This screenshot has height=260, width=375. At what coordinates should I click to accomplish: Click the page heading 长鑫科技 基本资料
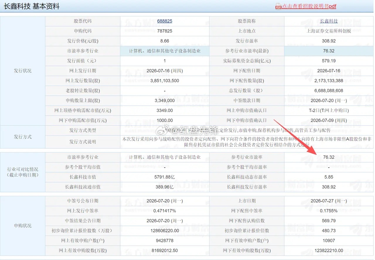pos(32,6)
